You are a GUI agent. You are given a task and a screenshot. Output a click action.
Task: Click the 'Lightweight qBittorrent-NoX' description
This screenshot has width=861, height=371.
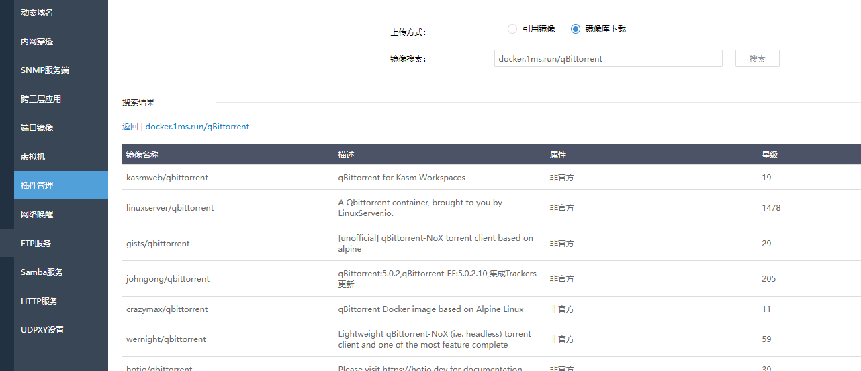[435, 339]
